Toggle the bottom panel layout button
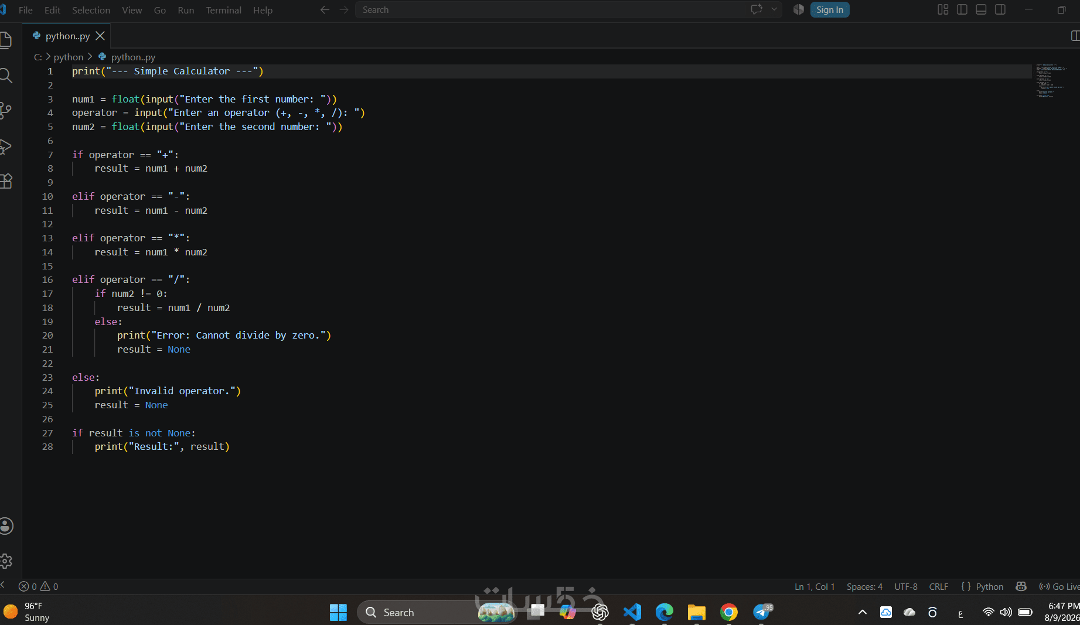The width and height of the screenshot is (1080, 625). [981, 9]
